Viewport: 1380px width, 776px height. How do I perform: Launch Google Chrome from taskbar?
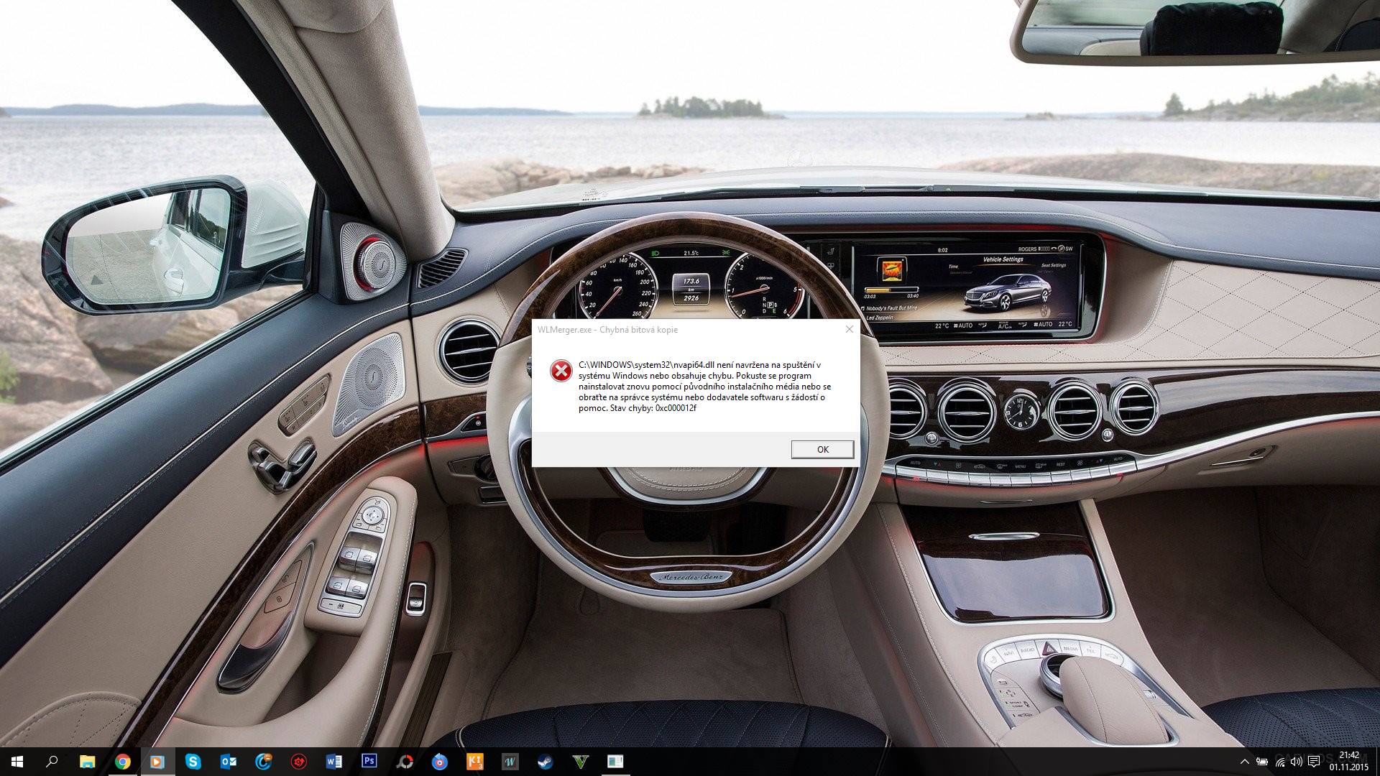tap(122, 761)
